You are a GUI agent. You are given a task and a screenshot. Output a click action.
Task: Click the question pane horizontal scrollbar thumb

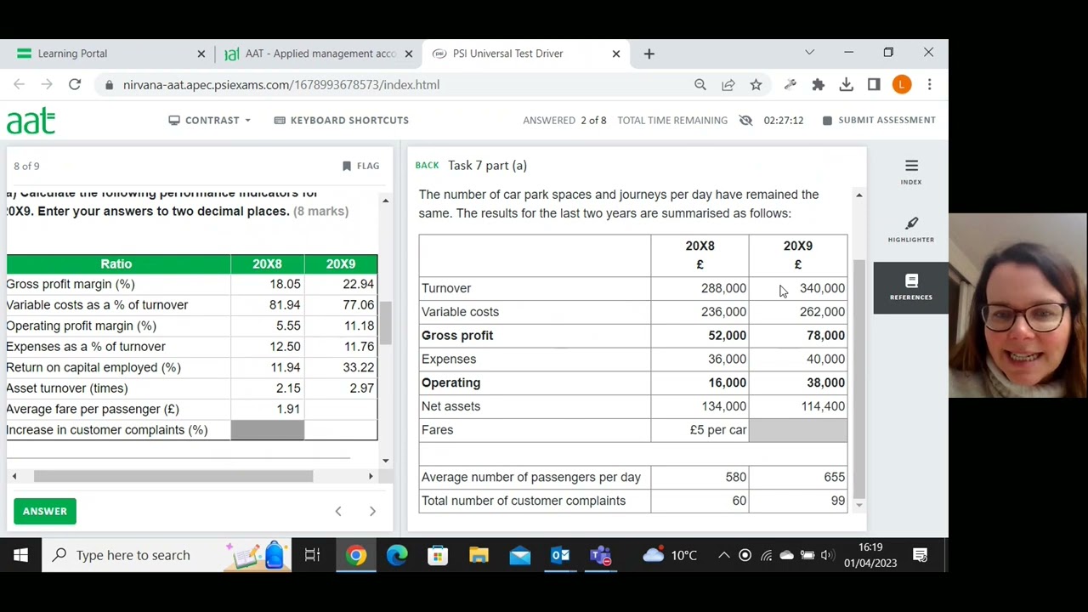[x=173, y=476]
